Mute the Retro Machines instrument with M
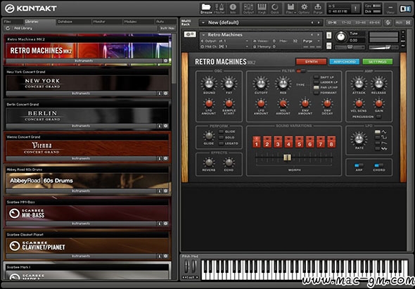This screenshot has width=415, height=289. [329, 46]
